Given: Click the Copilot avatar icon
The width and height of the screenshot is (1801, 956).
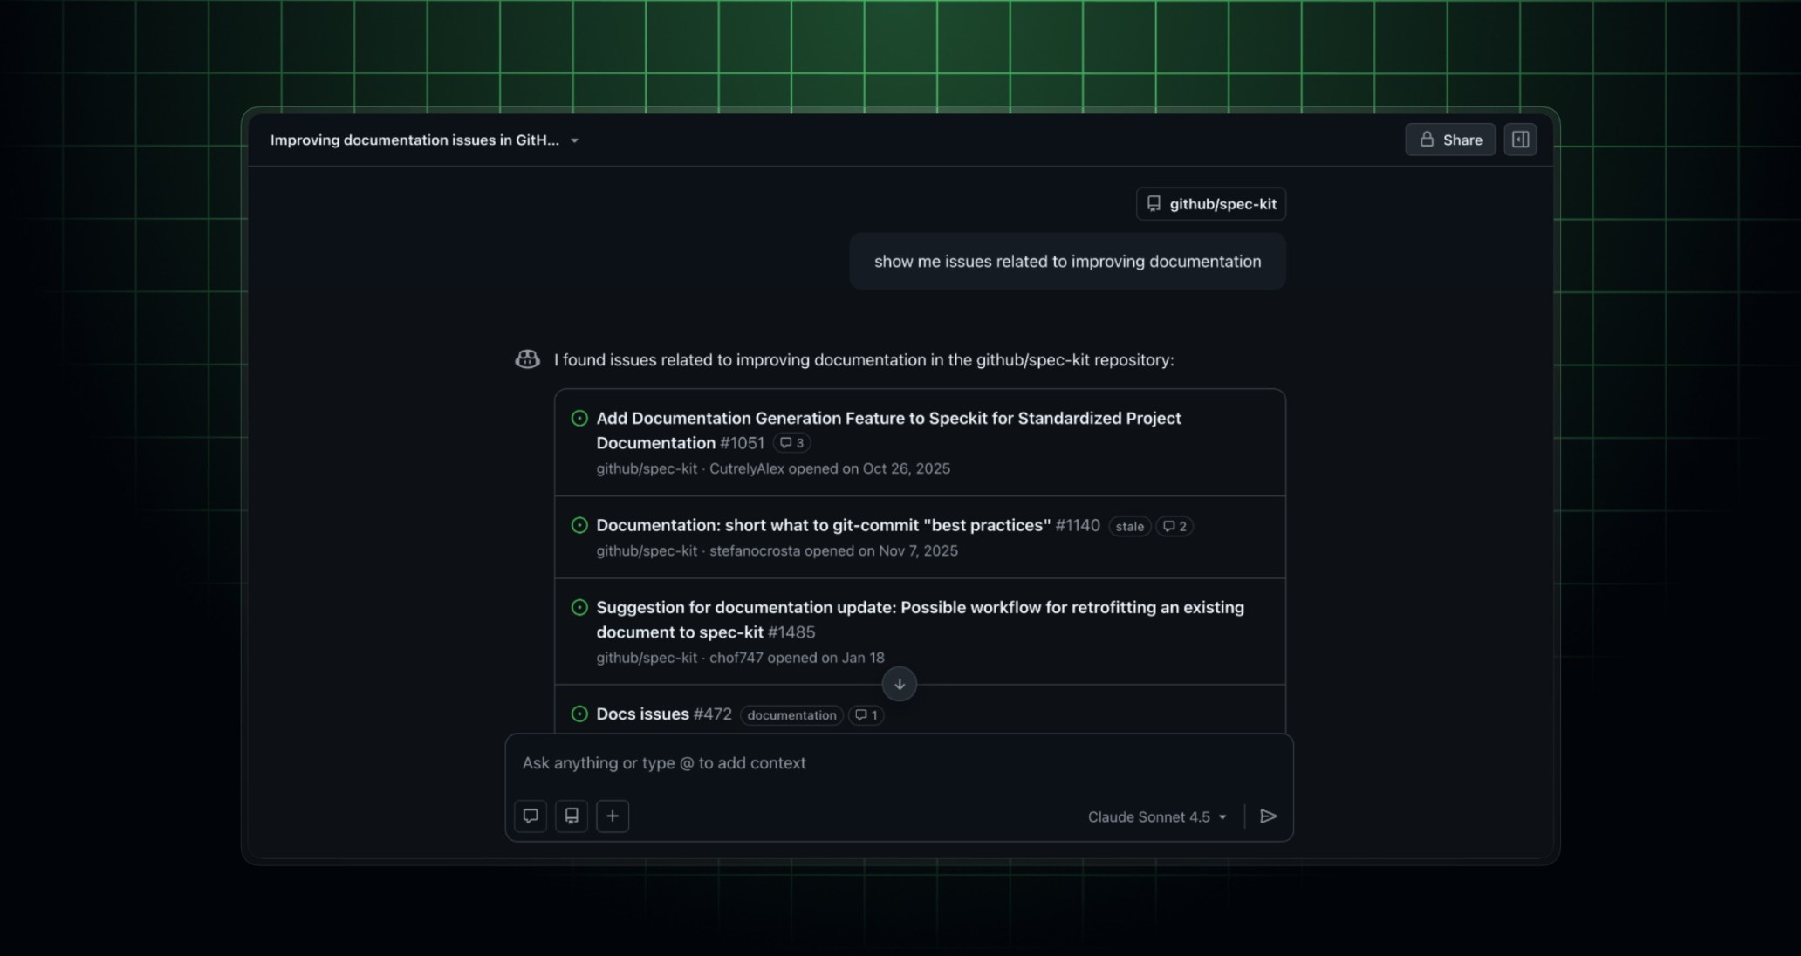Looking at the screenshot, I should tap(527, 359).
